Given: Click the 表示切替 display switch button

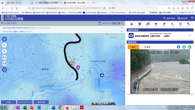Looking at the screenshot, I should 41,102.
